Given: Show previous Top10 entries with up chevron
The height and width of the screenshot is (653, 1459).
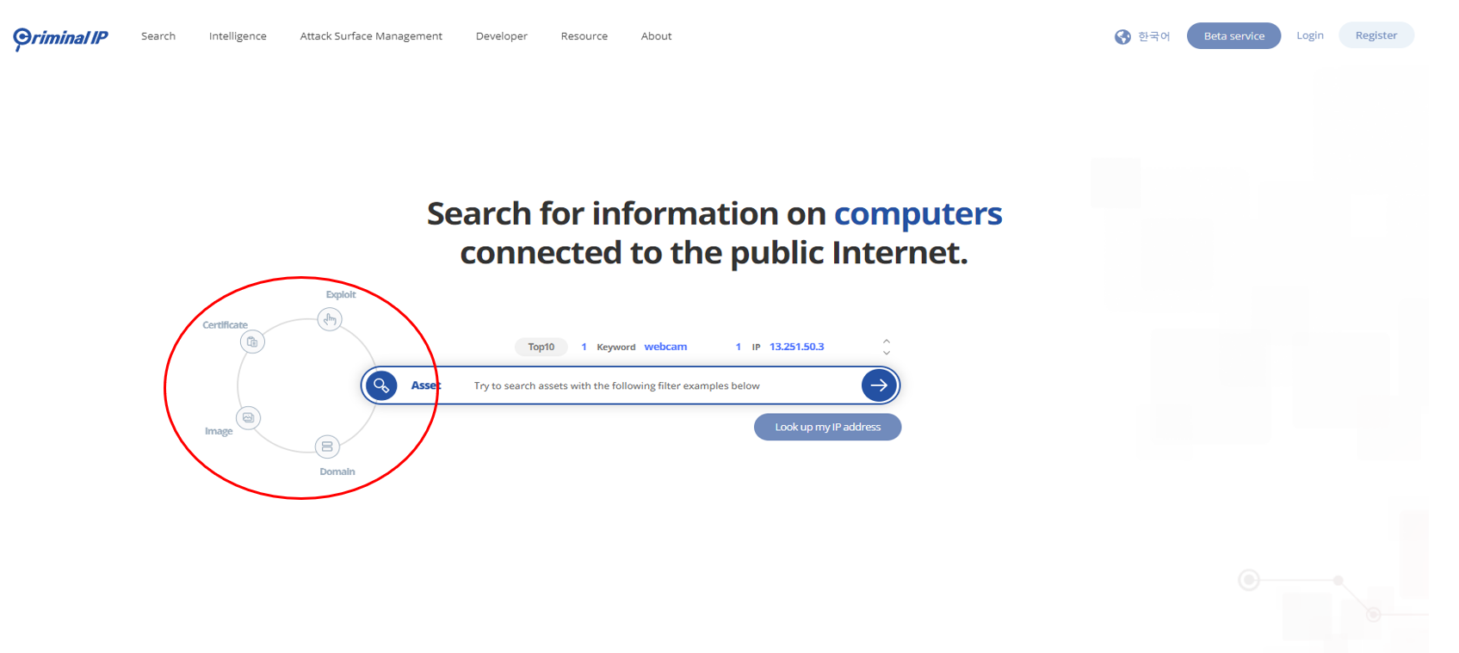Looking at the screenshot, I should tap(887, 341).
